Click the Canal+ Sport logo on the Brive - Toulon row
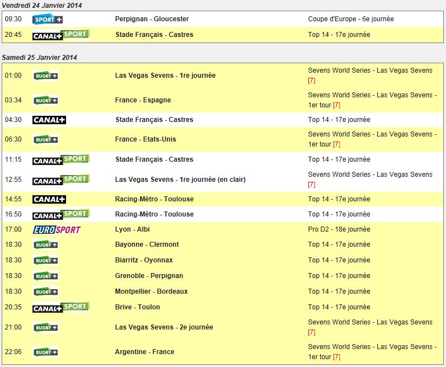This screenshot has width=446, height=367. point(61,307)
